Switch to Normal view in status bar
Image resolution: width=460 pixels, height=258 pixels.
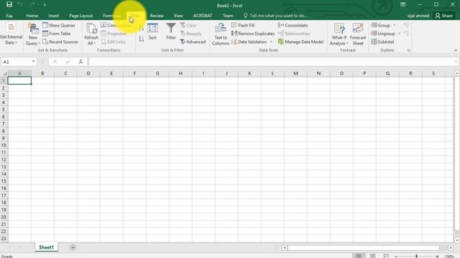click(359, 256)
